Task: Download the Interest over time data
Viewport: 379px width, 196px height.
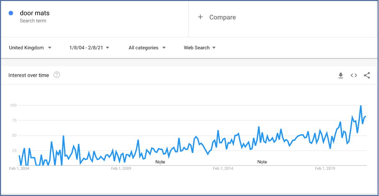Action: coord(341,75)
